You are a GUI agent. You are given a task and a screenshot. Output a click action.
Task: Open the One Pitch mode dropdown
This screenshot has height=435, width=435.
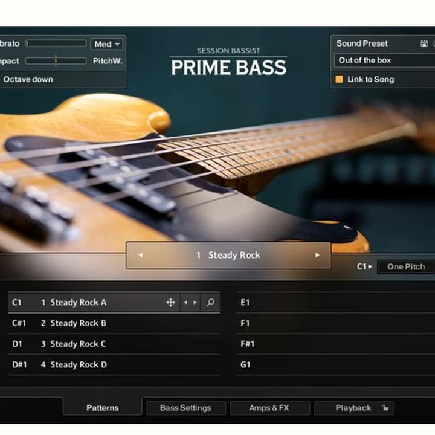coord(406,266)
